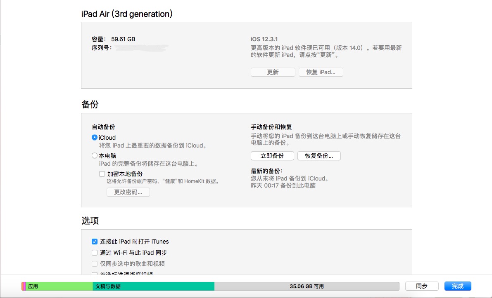Enable 通过 Wi-Fi 与此 iPad 同步 checkbox
492x298 pixels.
click(95, 253)
